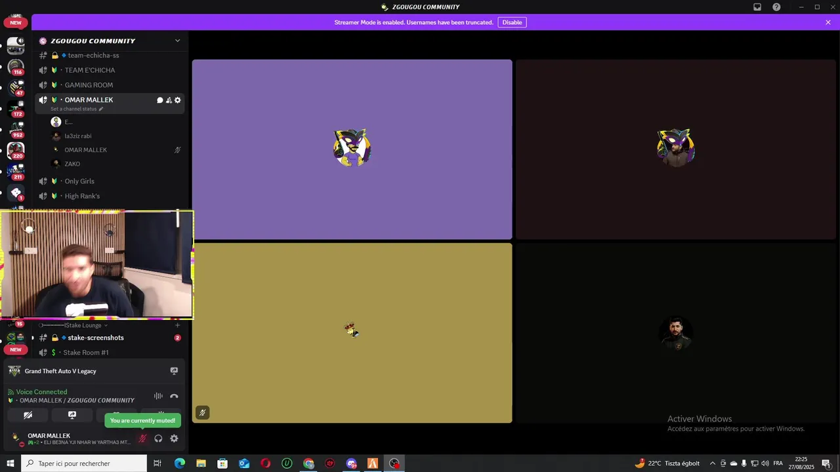Click the Taper ici pour rechercher box
Viewport: 840px width, 472px height.
pyautogui.click(x=83, y=463)
